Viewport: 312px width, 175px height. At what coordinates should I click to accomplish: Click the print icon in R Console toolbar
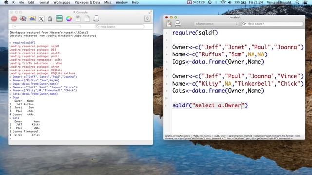(x=96, y=18)
